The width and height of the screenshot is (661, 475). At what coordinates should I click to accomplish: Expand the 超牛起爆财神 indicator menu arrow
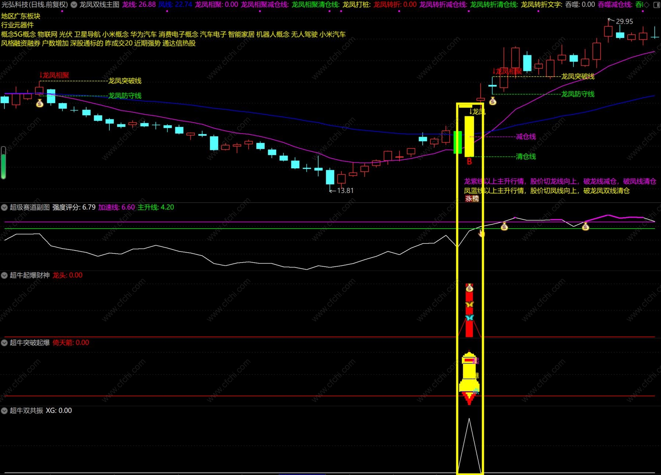[x=4, y=275]
